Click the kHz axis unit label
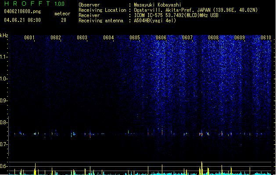The height and width of the screenshot is (175, 276). [x=4, y=35]
